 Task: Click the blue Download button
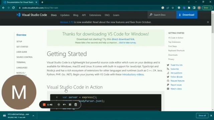[187, 15]
